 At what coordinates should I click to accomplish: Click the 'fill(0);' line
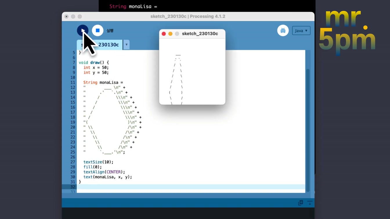(93, 167)
